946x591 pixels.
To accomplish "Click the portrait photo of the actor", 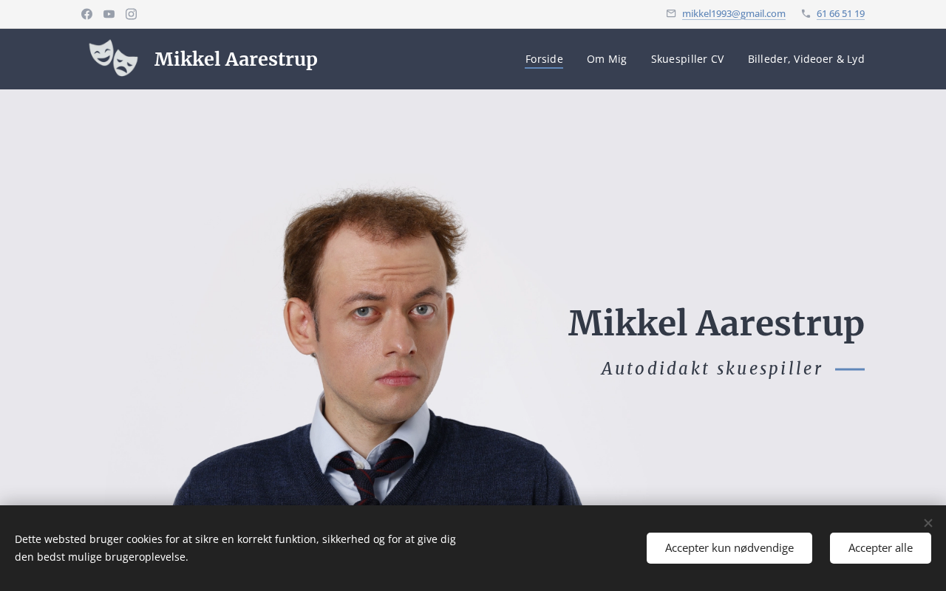I will 377,347.
